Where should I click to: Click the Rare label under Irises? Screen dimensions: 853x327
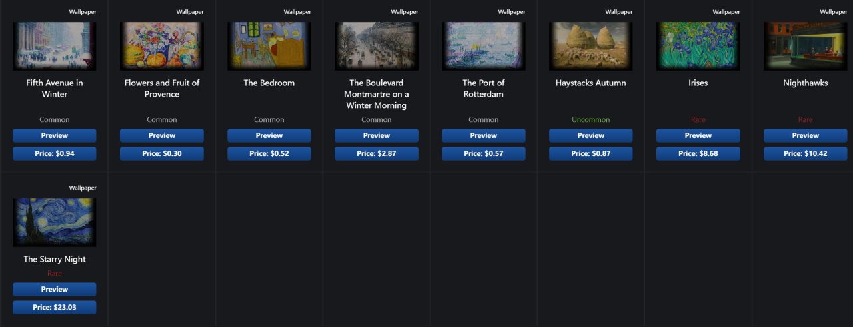tap(698, 120)
